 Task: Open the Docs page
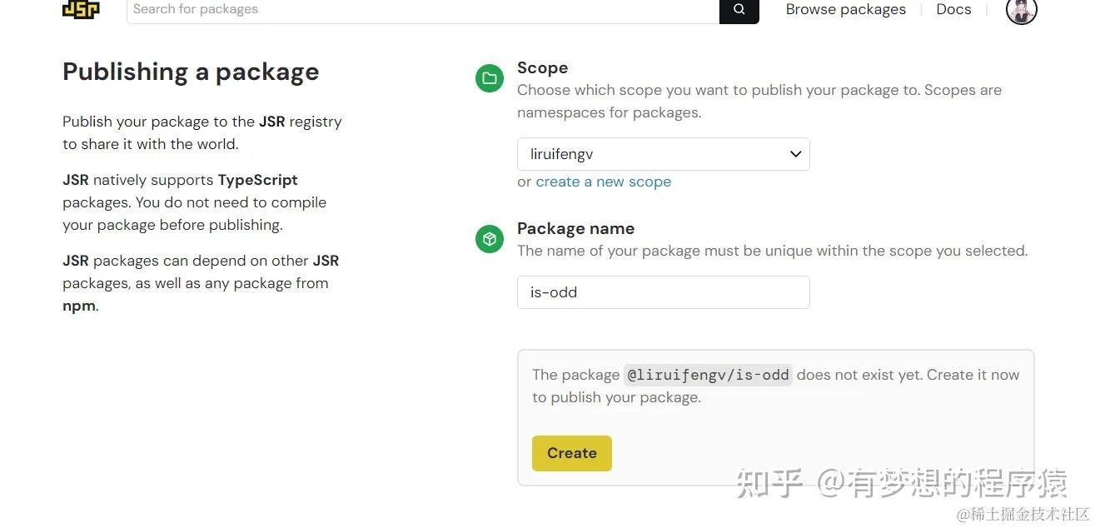coord(953,9)
